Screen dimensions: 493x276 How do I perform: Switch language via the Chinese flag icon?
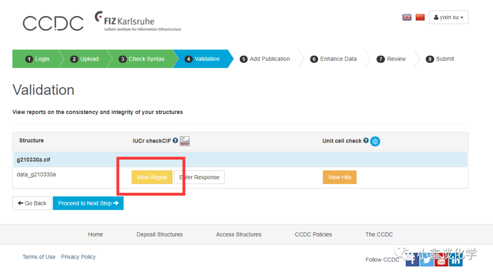[420, 17]
